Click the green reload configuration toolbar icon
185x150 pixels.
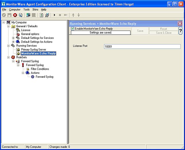(41, 15)
